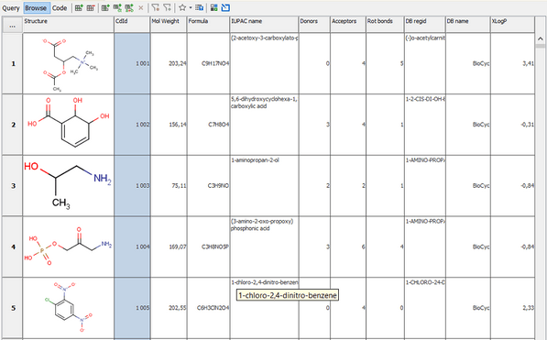Click mol weight cell 75,11

[169, 186]
